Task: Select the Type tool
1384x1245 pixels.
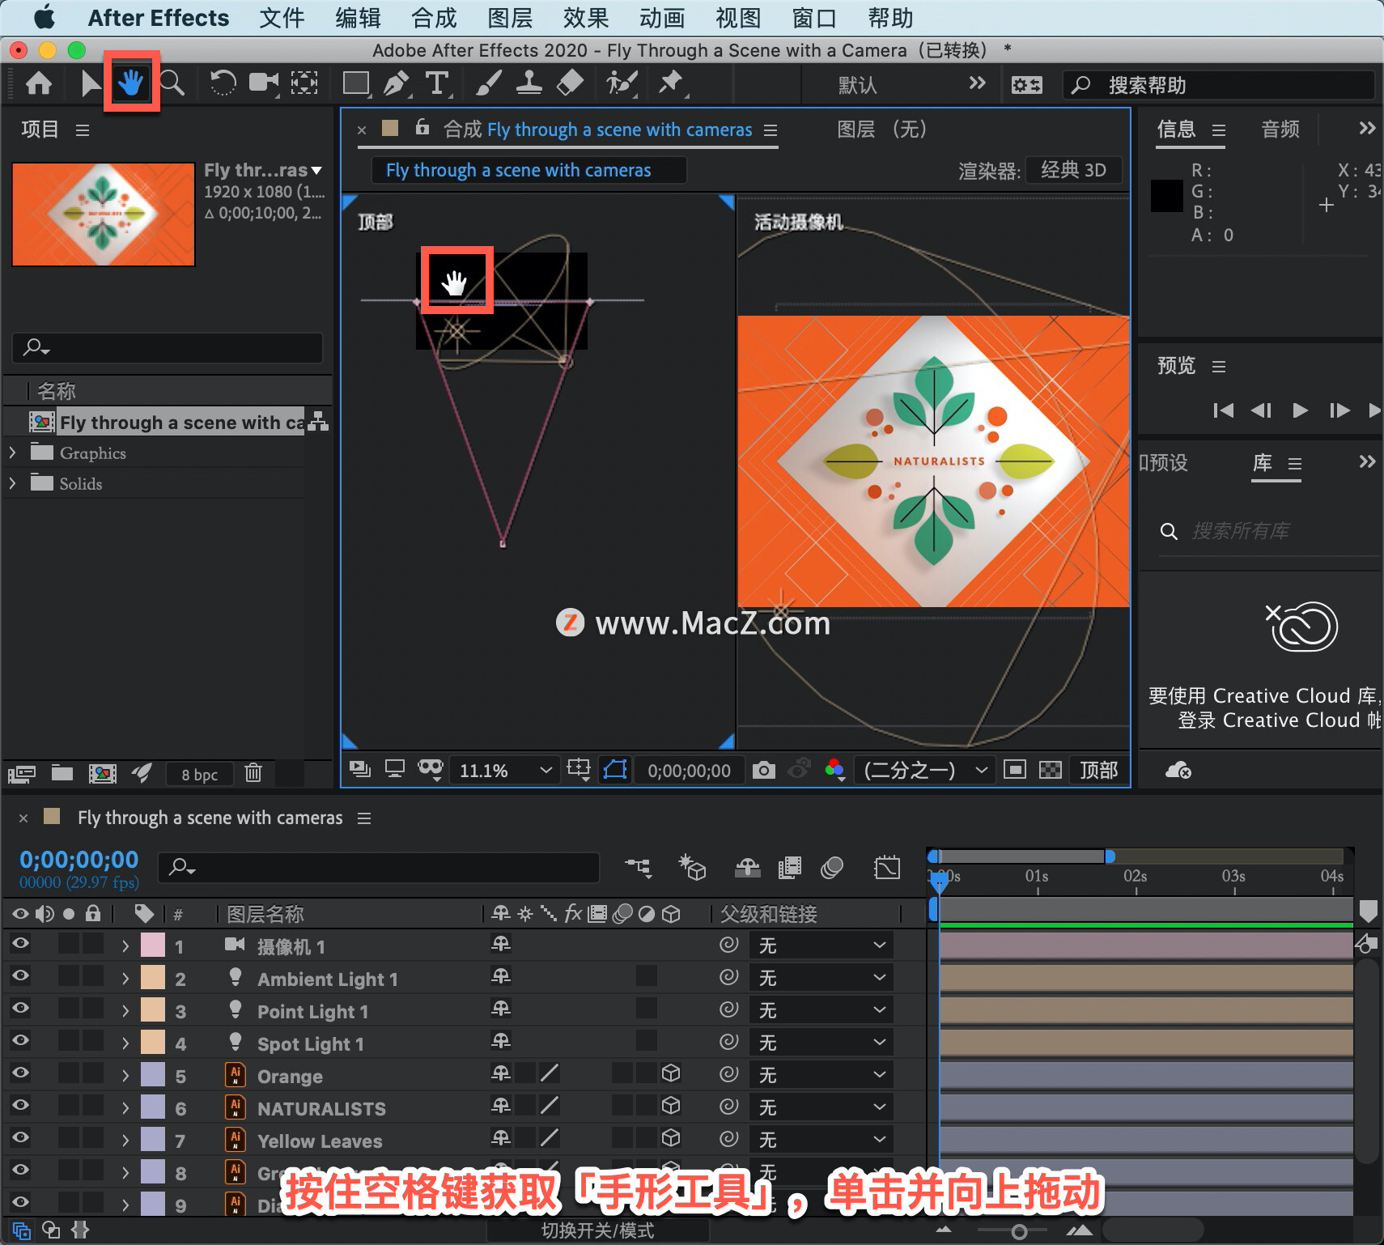Action: (x=437, y=83)
